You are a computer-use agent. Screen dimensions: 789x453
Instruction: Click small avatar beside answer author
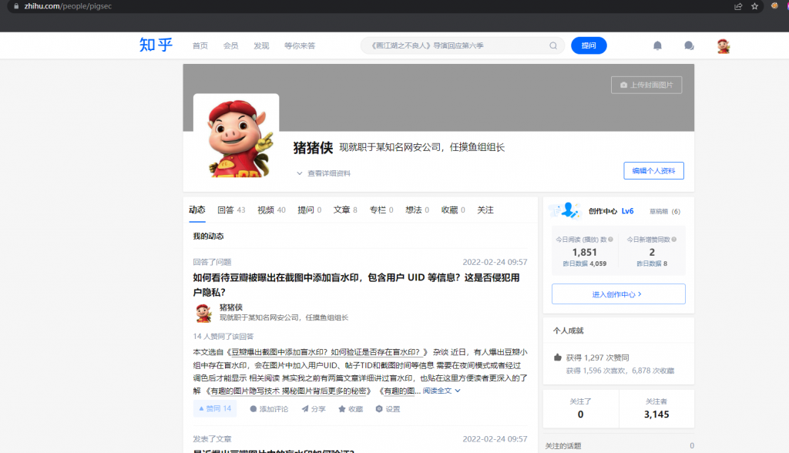tap(203, 313)
